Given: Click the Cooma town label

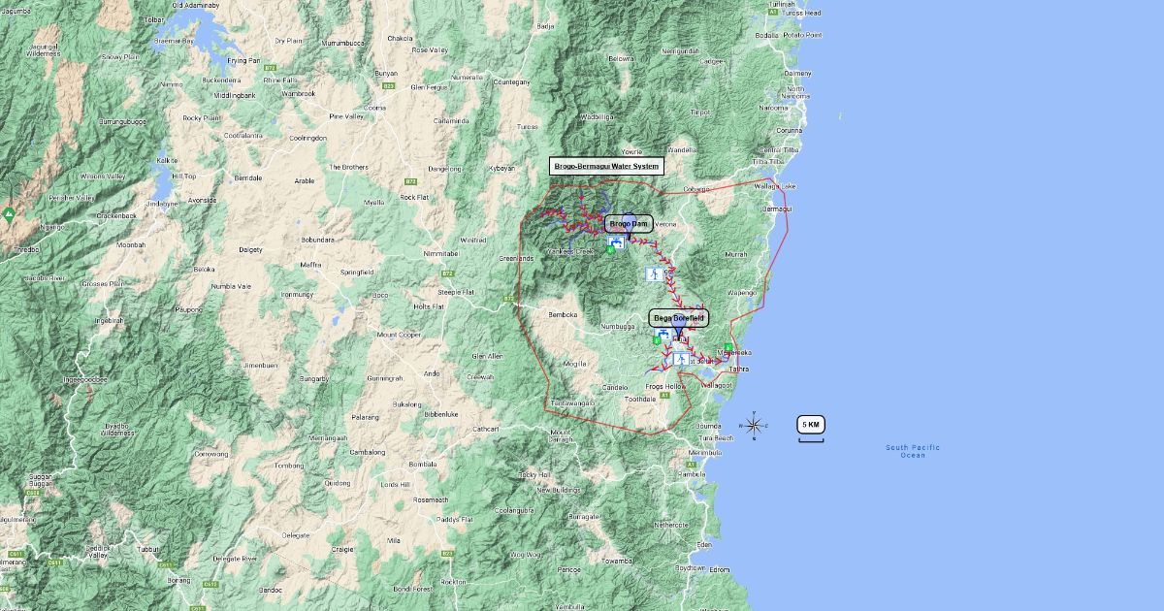Looking at the screenshot, I should pyautogui.click(x=374, y=107).
